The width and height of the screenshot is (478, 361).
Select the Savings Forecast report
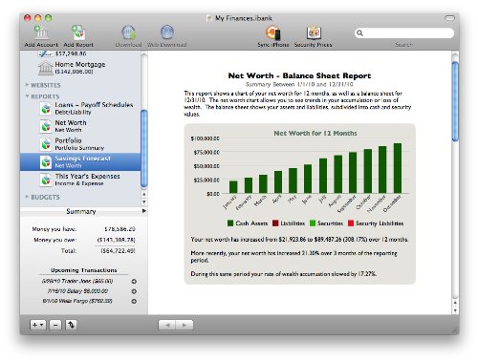[x=80, y=162]
